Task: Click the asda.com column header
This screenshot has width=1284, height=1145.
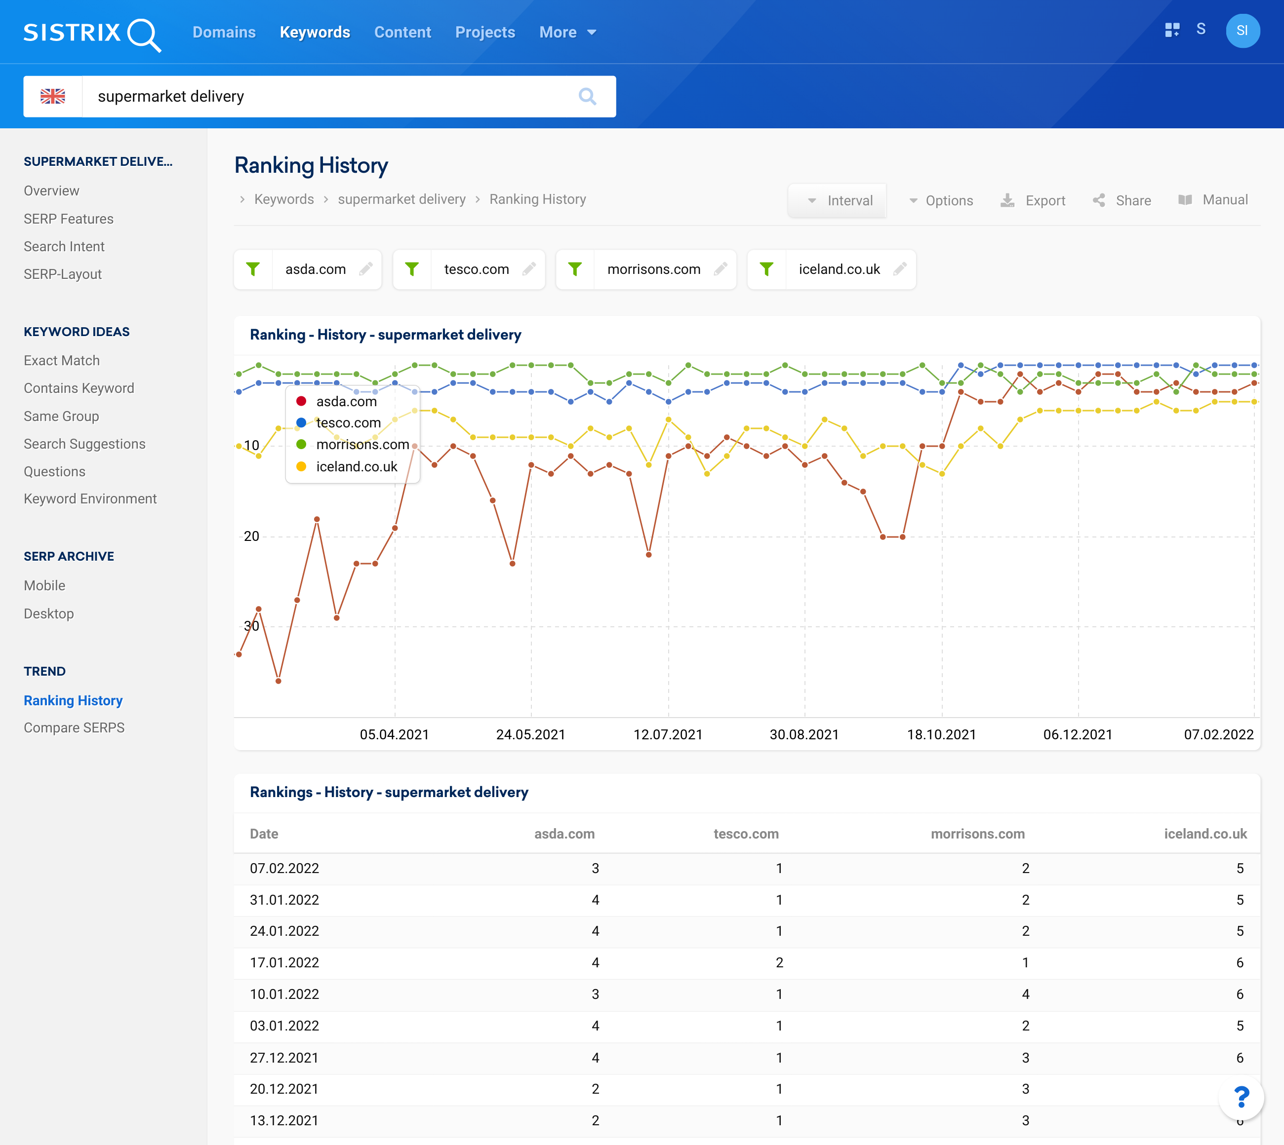Action: pyautogui.click(x=564, y=834)
